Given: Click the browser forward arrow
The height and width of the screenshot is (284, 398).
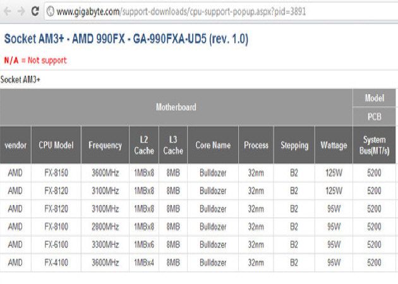Looking at the screenshot, I should [21, 11].
